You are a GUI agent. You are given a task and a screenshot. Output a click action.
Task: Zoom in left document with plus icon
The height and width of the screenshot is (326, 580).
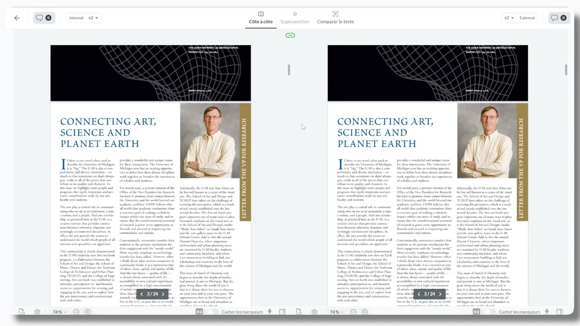coord(87,312)
